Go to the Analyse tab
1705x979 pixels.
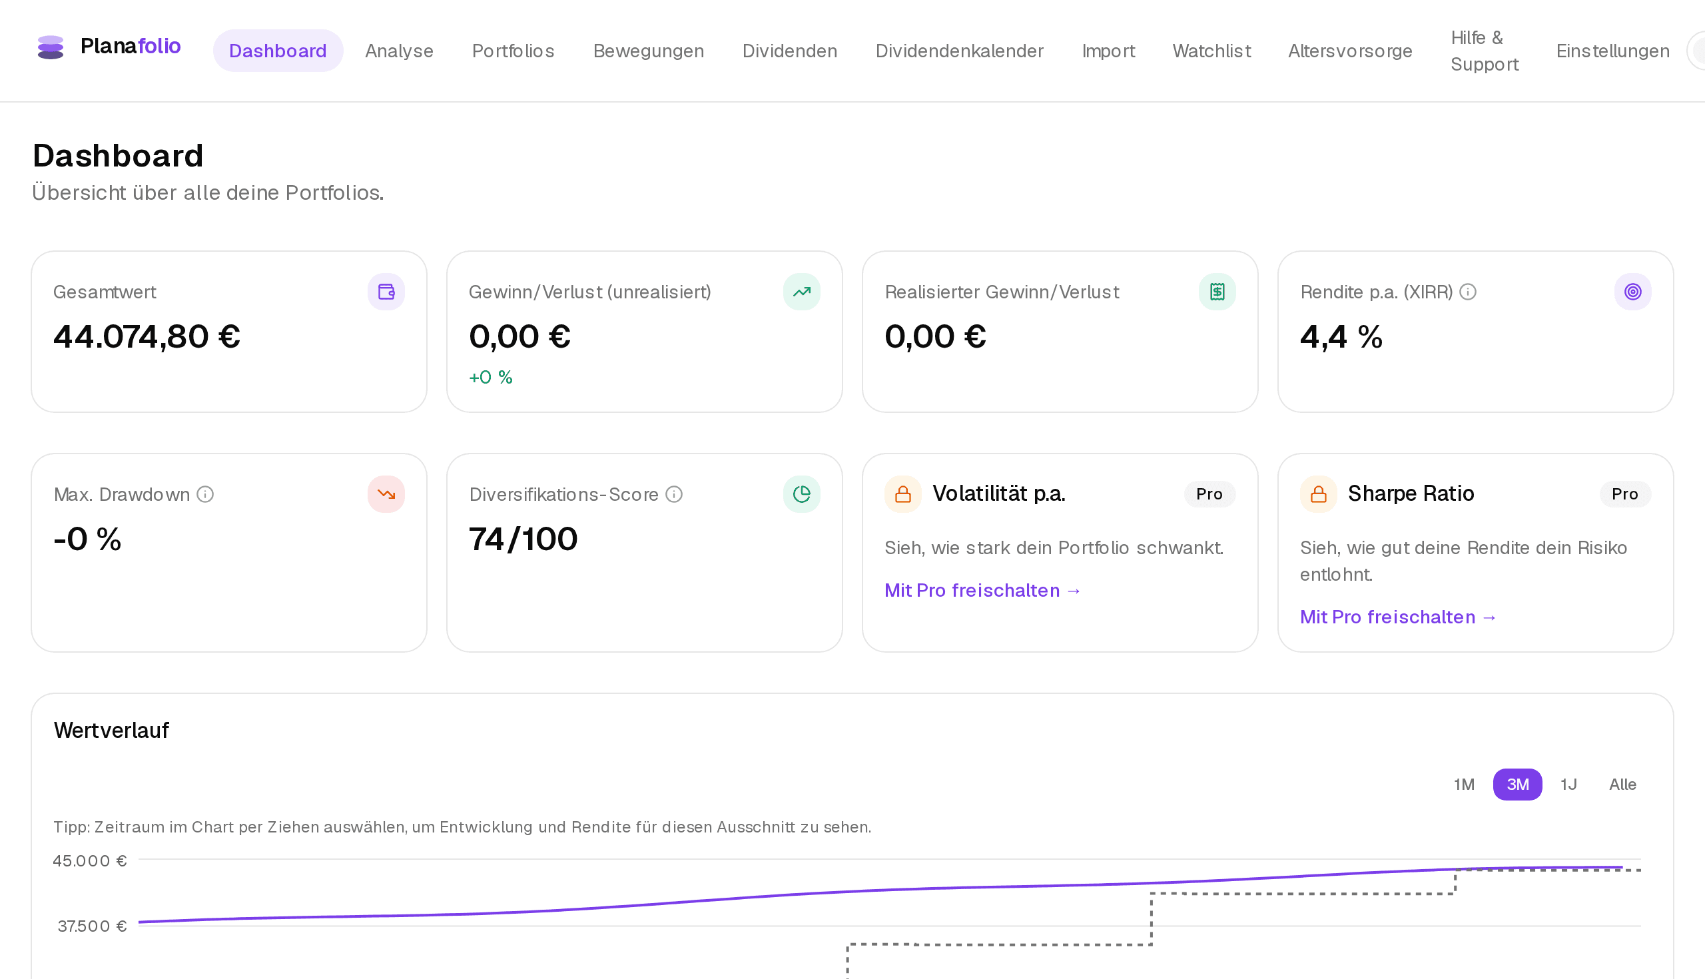pyautogui.click(x=399, y=51)
